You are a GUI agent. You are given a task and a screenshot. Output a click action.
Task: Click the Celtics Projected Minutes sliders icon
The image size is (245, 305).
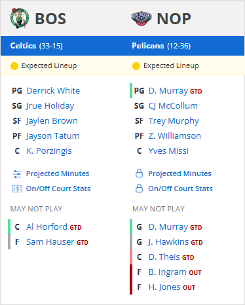click(17, 174)
